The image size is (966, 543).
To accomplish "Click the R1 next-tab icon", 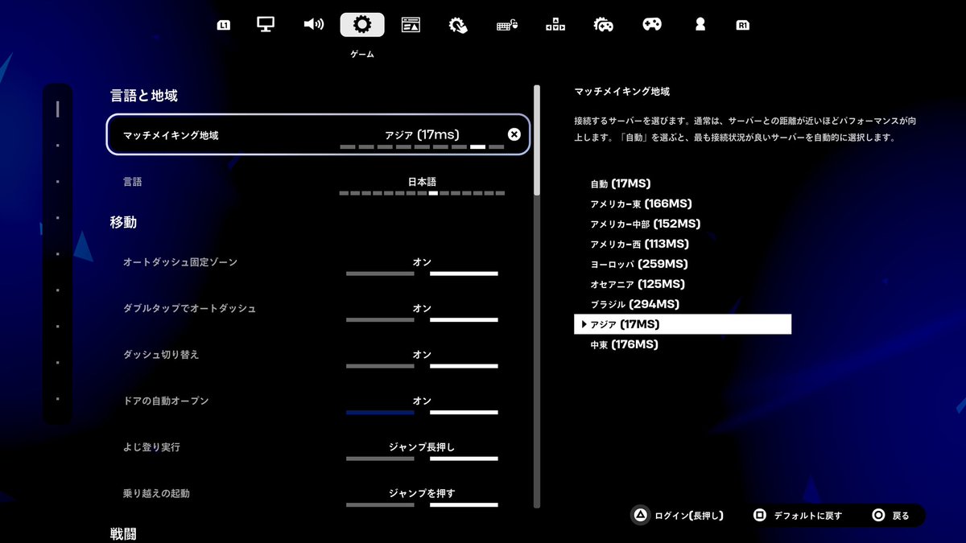I will 742,26.
